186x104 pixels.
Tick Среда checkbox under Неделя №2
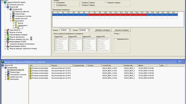pyautogui.click(x=70, y=43)
